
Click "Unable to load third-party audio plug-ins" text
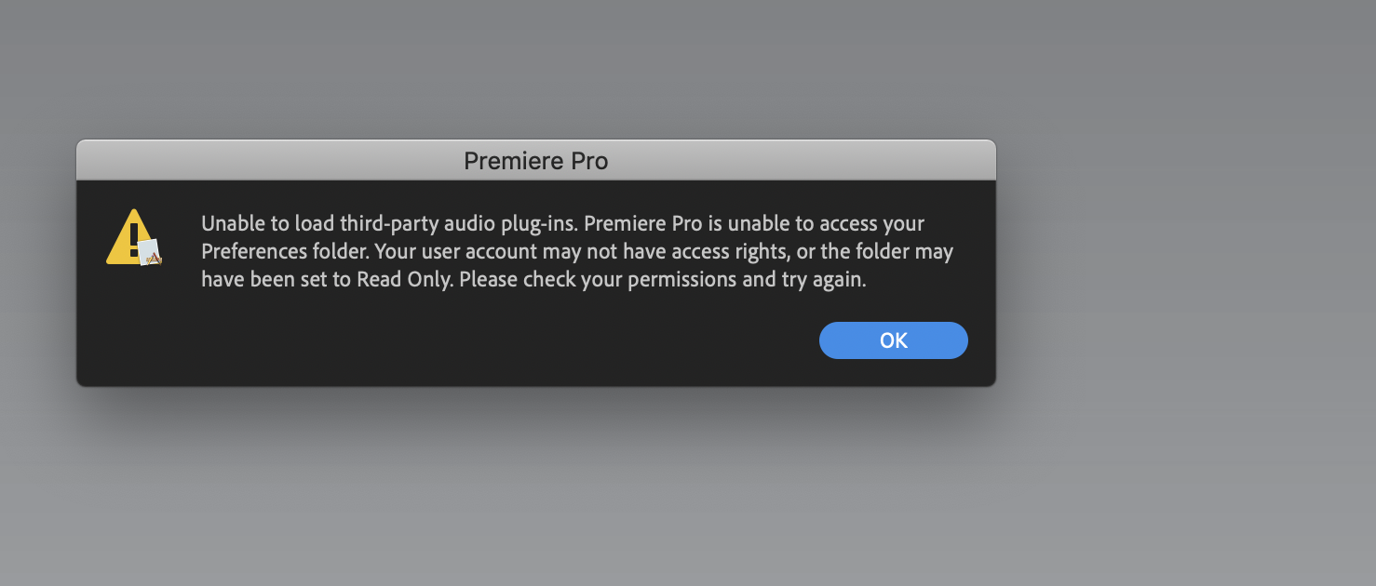(389, 224)
